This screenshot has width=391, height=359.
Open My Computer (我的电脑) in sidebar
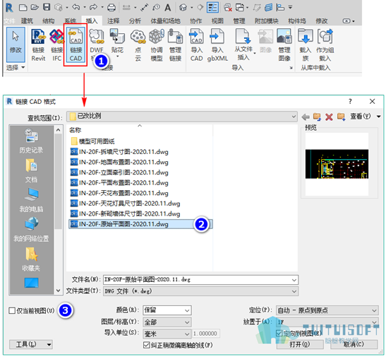tap(31, 200)
